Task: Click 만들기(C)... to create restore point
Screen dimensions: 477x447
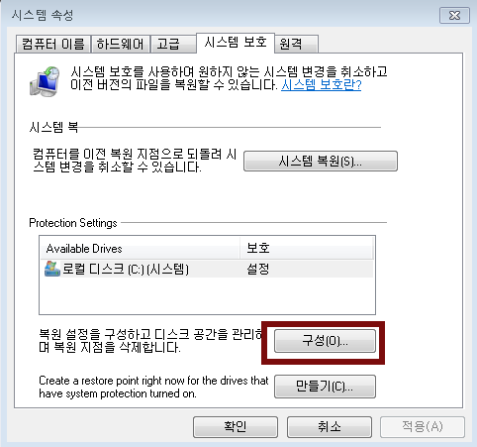Action: point(325,387)
